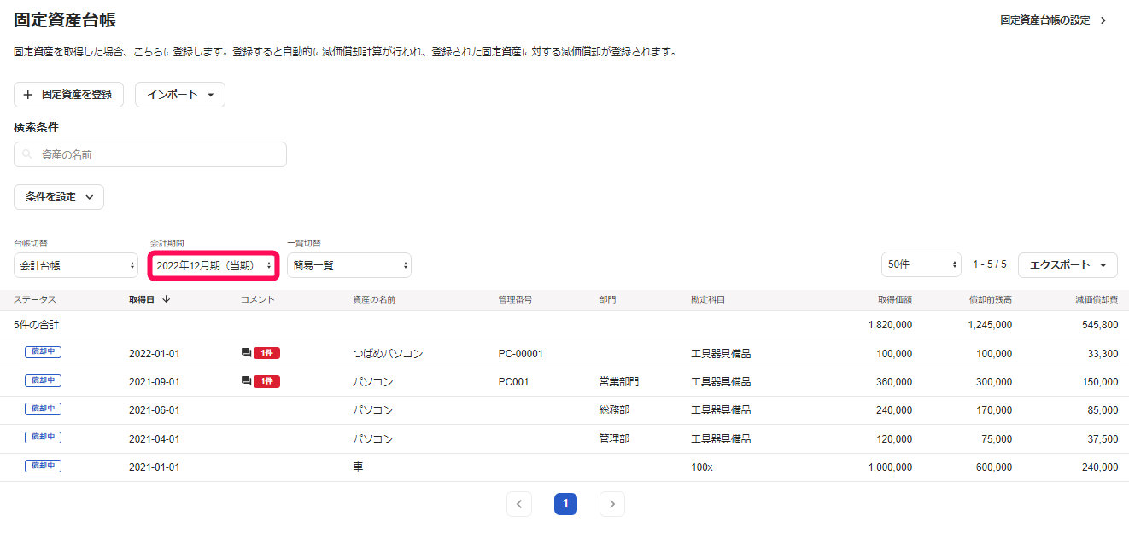This screenshot has width=1129, height=539.
Task: Click the 減価償却費 column header
Action: pos(1097,299)
